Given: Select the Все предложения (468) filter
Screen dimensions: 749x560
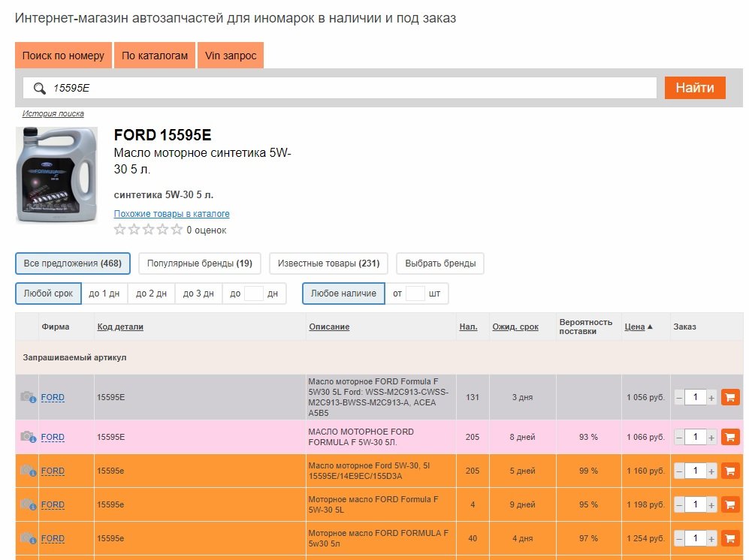Looking at the screenshot, I should [x=73, y=263].
